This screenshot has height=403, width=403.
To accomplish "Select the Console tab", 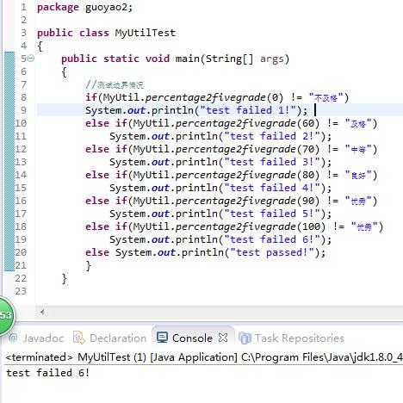I will point(192,338).
